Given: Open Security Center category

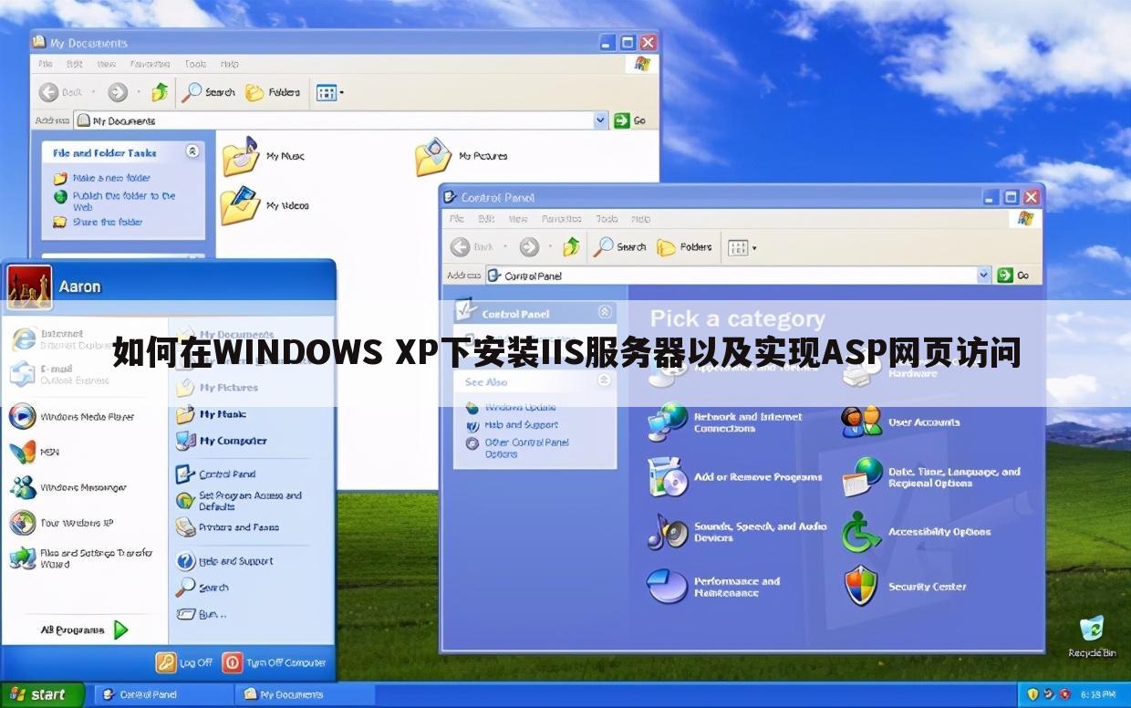Looking at the screenshot, I should pyautogui.click(x=905, y=586).
